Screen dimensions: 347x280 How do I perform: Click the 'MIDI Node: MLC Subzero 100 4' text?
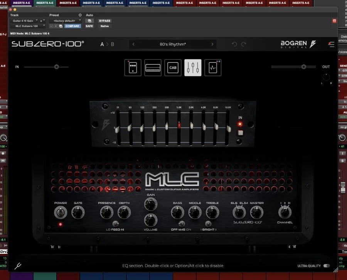[30, 34]
